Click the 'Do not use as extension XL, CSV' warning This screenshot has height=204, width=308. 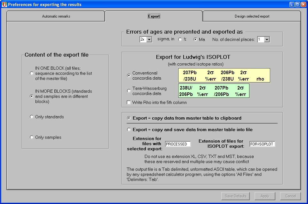point(199,159)
